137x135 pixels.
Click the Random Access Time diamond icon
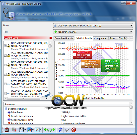click(x=9, y=120)
